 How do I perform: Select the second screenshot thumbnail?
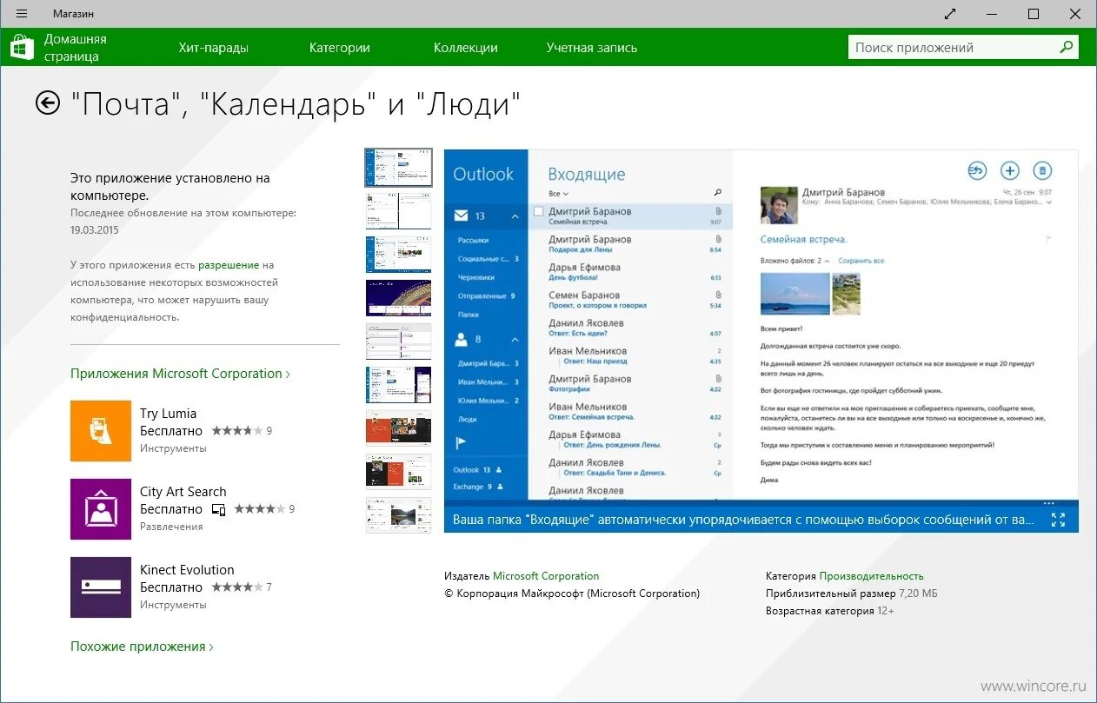(398, 210)
